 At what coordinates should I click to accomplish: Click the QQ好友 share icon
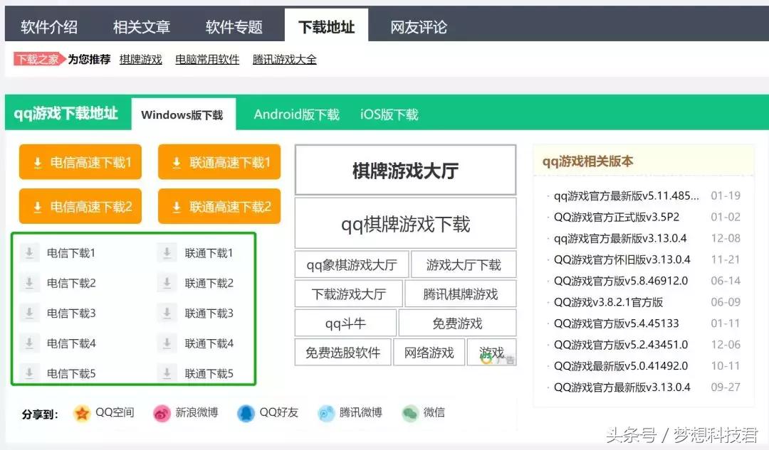click(247, 414)
